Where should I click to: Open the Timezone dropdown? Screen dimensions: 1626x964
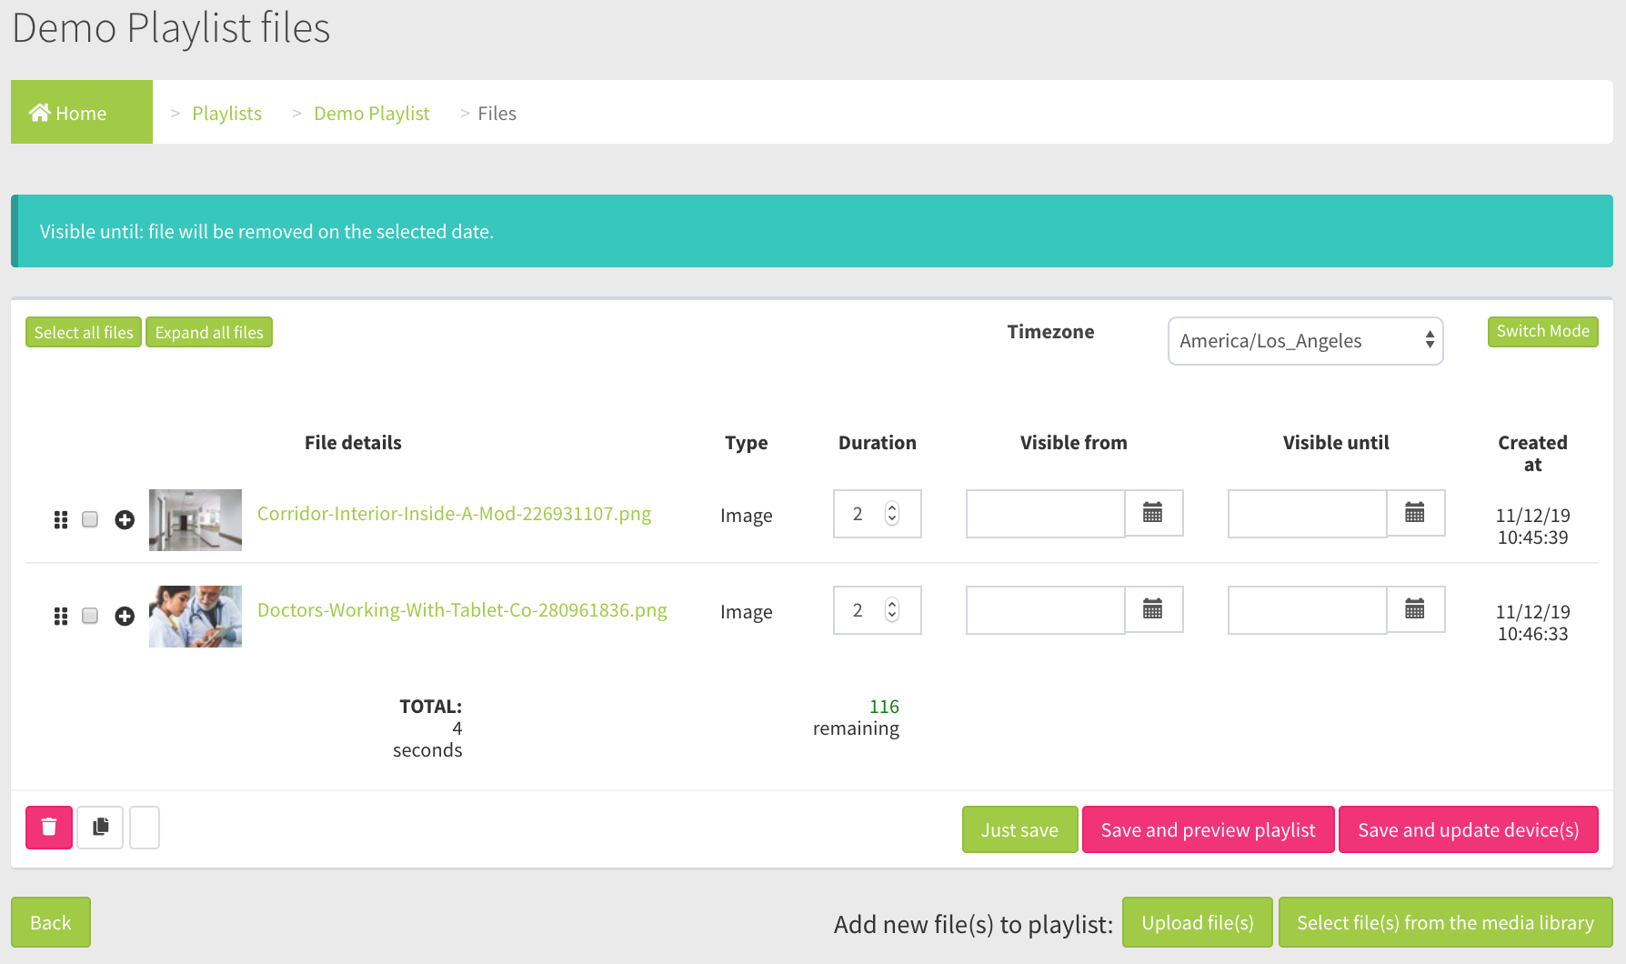tap(1305, 341)
